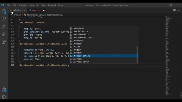Open the Source Control view icon
Screen dimensions: 182x102
4,26
